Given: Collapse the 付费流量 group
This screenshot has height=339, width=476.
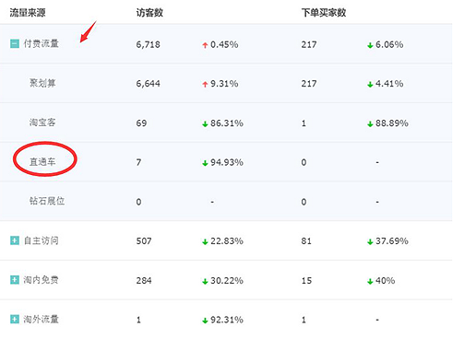Looking at the screenshot, I should pos(15,43).
